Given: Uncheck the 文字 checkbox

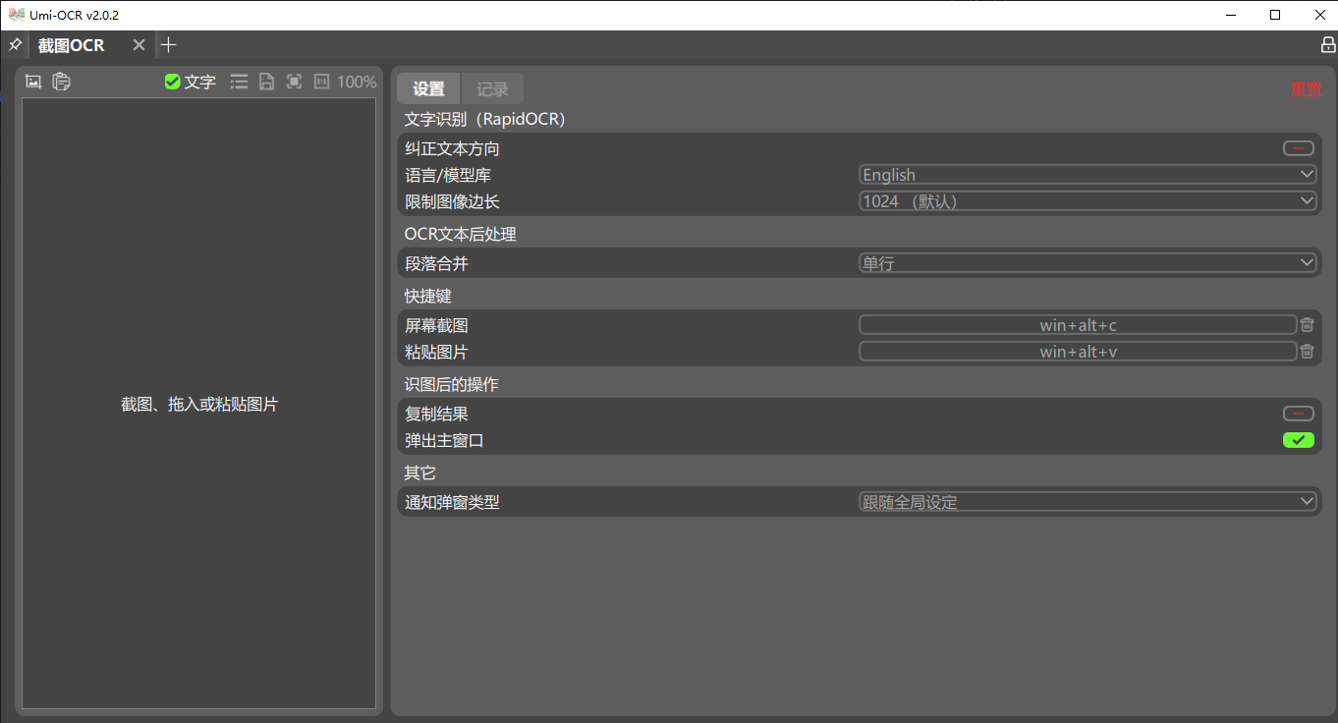Looking at the screenshot, I should click(x=173, y=83).
